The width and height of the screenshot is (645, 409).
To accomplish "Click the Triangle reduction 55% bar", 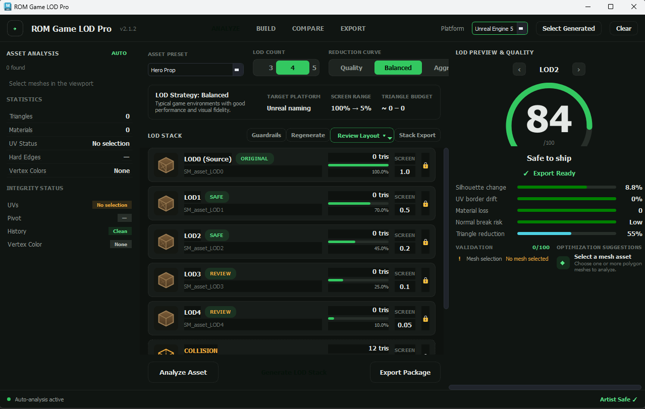I will point(567,233).
